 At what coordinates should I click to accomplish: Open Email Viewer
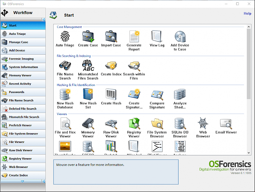point(226,126)
